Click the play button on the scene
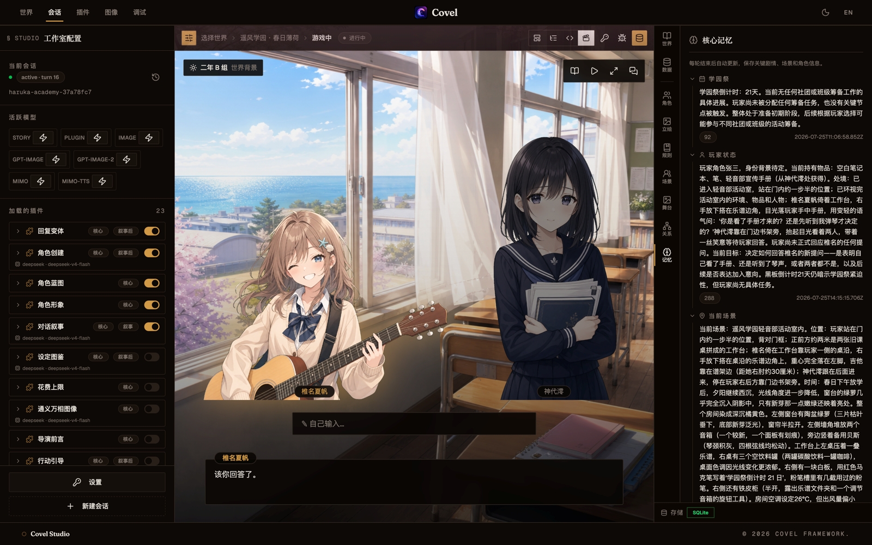The width and height of the screenshot is (872, 545). (594, 71)
